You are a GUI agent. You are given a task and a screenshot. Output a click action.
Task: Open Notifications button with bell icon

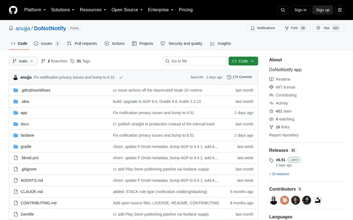[263, 28]
